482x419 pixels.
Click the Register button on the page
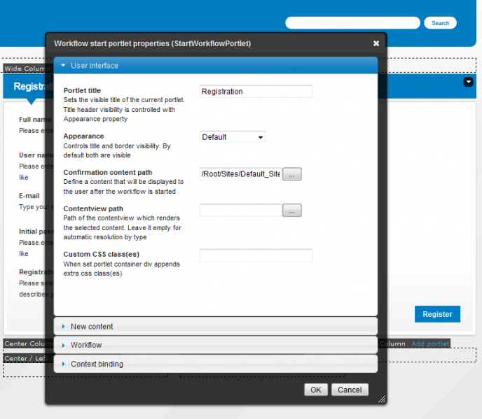pyautogui.click(x=437, y=314)
